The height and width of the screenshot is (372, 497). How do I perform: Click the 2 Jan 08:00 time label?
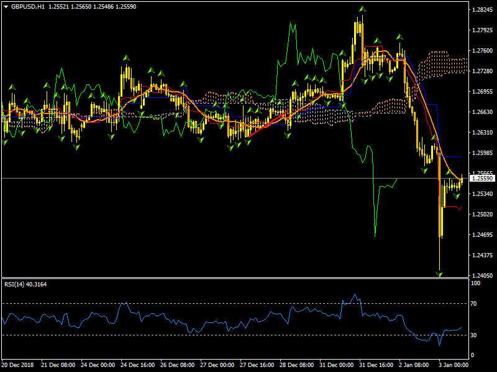click(414, 365)
